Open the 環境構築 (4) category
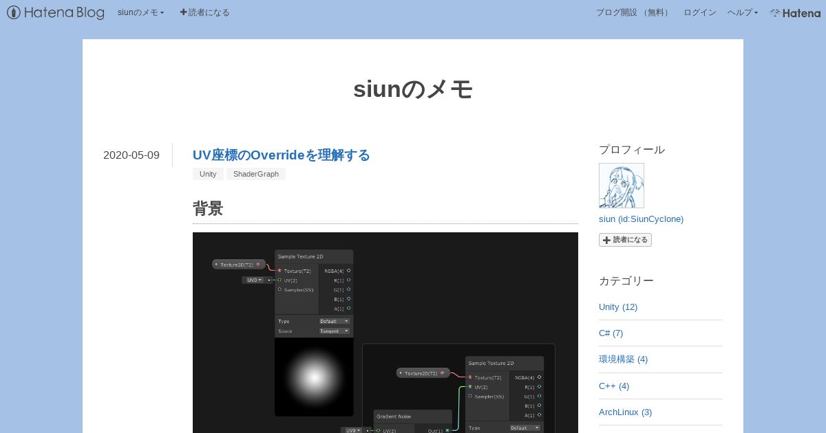 pyautogui.click(x=624, y=359)
